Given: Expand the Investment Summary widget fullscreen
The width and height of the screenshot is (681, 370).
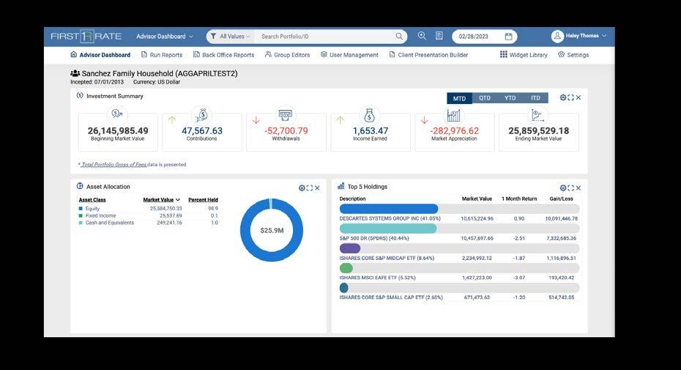Looking at the screenshot, I should pyautogui.click(x=570, y=97).
